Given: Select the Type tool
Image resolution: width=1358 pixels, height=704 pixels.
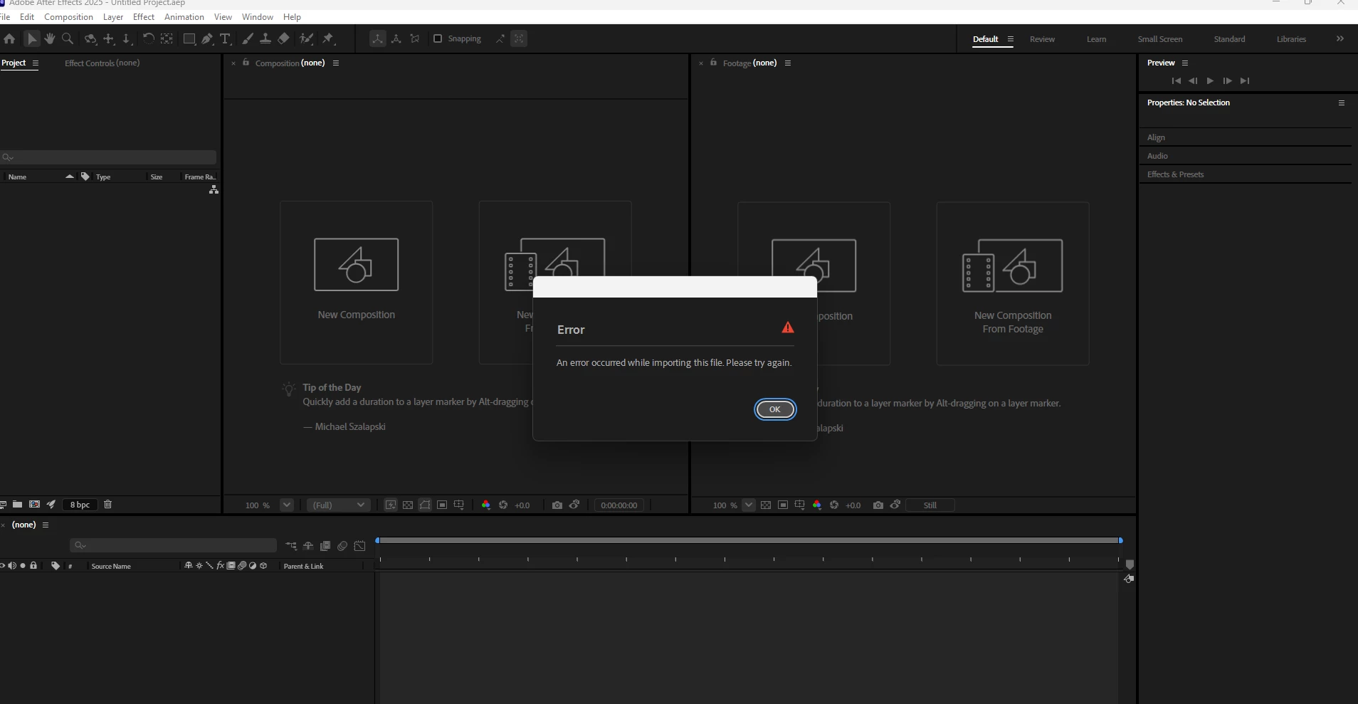Looking at the screenshot, I should click(226, 39).
